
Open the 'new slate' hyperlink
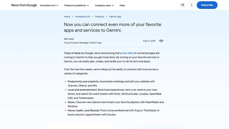(127, 53)
